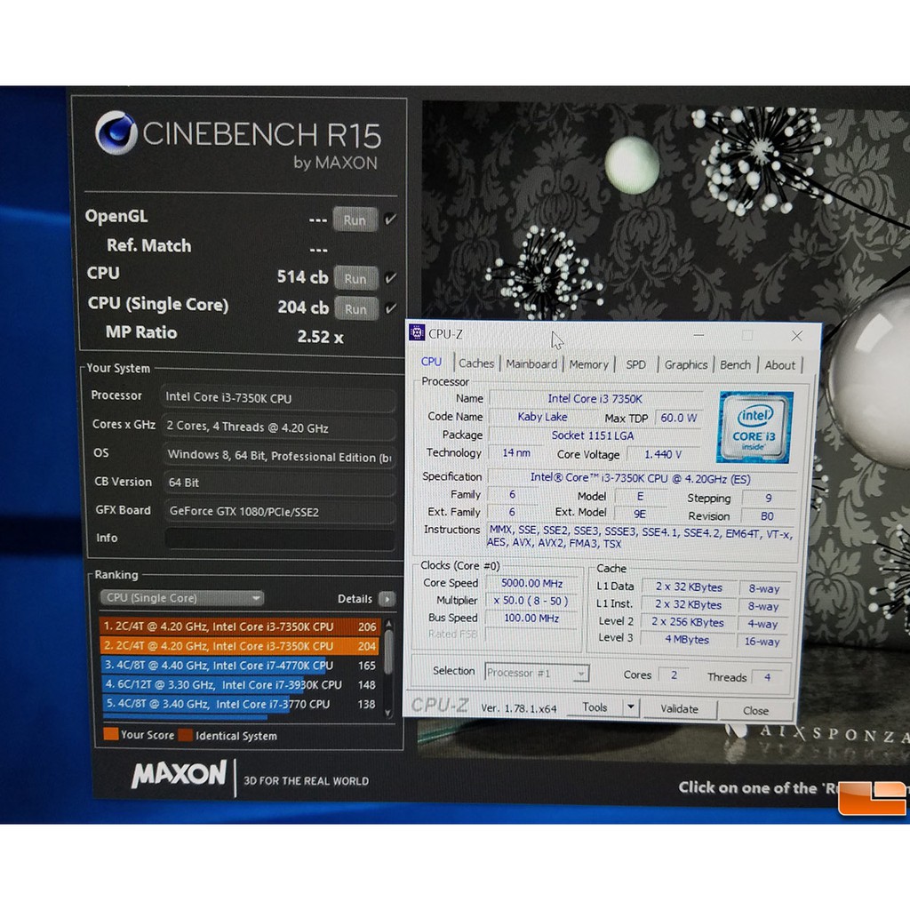910x910 pixels.
Task: Click the Specification field i3-7350K CPU
Action: (x=641, y=479)
